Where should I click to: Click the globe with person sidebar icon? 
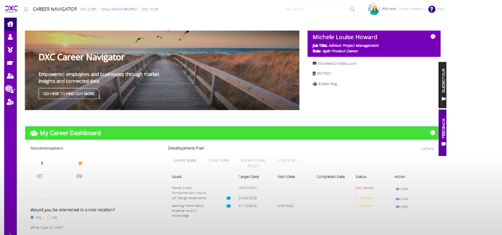click(10, 89)
